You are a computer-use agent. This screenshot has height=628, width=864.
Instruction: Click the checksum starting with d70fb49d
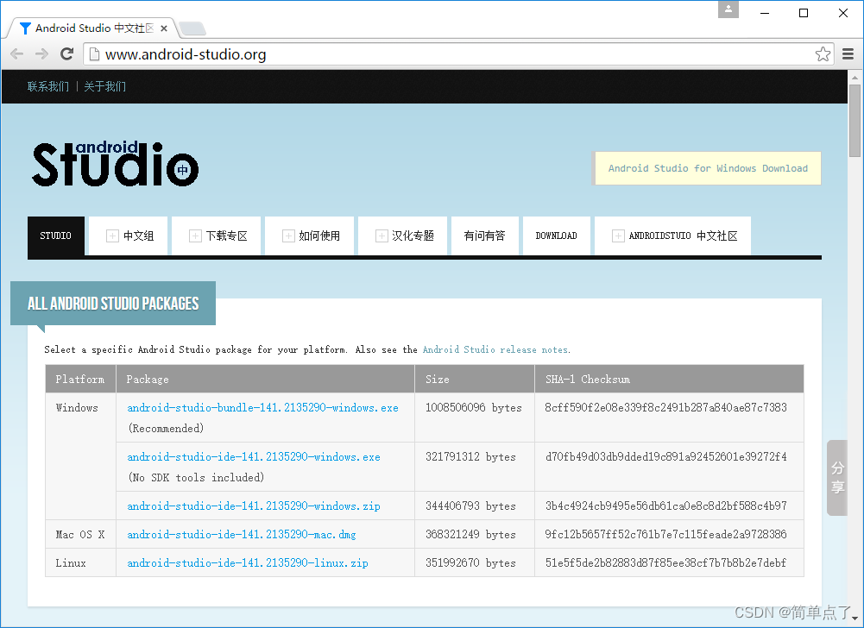pos(665,456)
